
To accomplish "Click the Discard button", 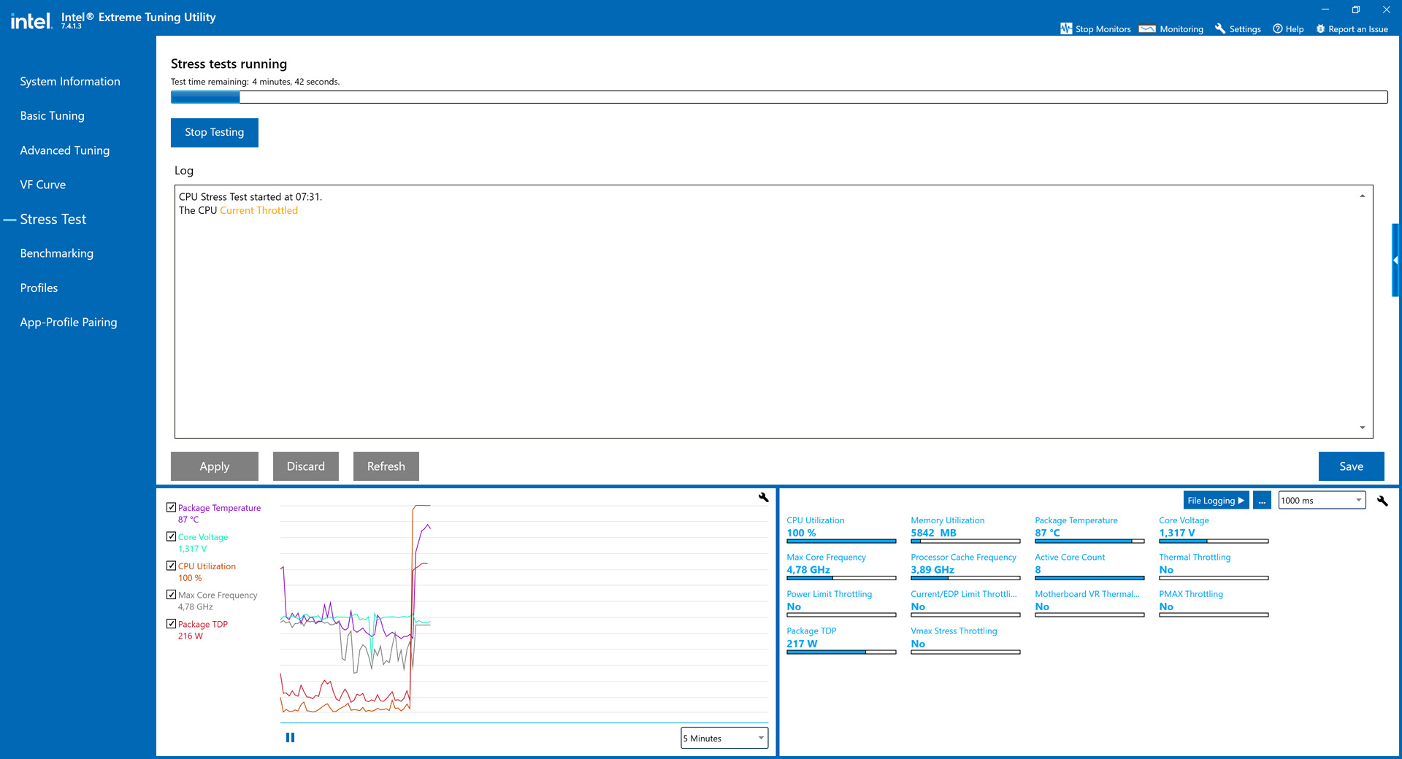I will point(306,466).
